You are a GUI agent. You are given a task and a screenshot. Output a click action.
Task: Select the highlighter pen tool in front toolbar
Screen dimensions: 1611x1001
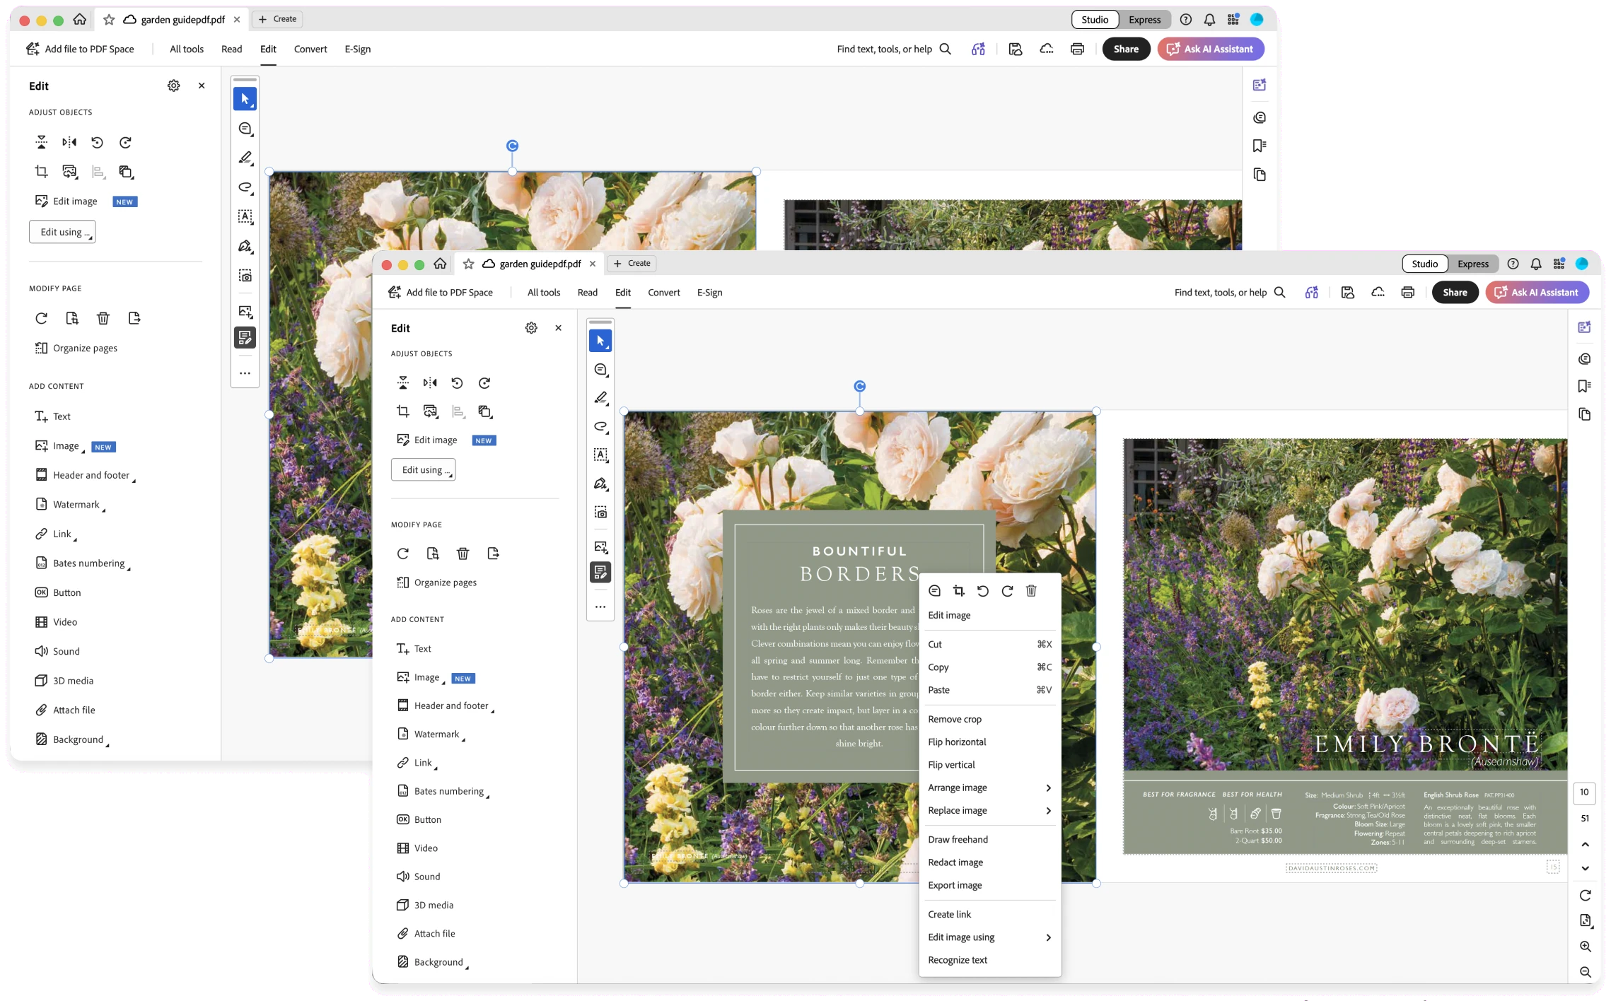tap(600, 398)
